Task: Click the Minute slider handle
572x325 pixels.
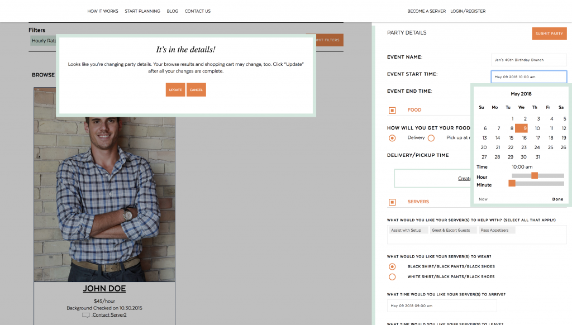Action: point(512,183)
